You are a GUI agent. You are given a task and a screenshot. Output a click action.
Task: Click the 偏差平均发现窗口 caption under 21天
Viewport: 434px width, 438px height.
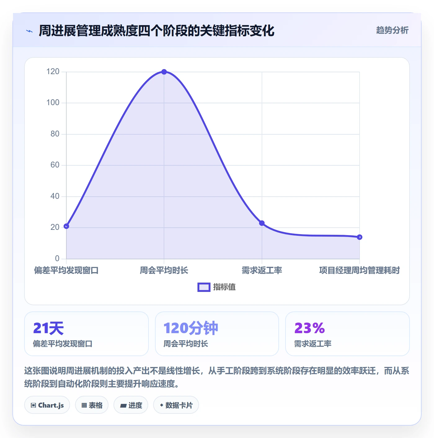pyautogui.click(x=63, y=344)
